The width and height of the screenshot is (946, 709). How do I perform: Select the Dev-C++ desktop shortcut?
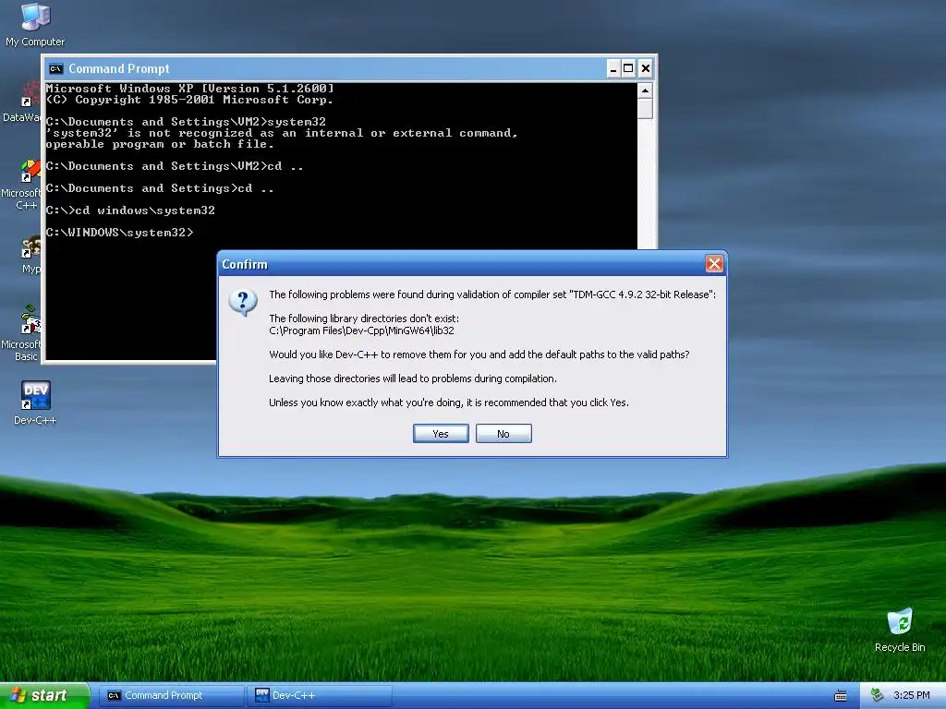tap(35, 403)
